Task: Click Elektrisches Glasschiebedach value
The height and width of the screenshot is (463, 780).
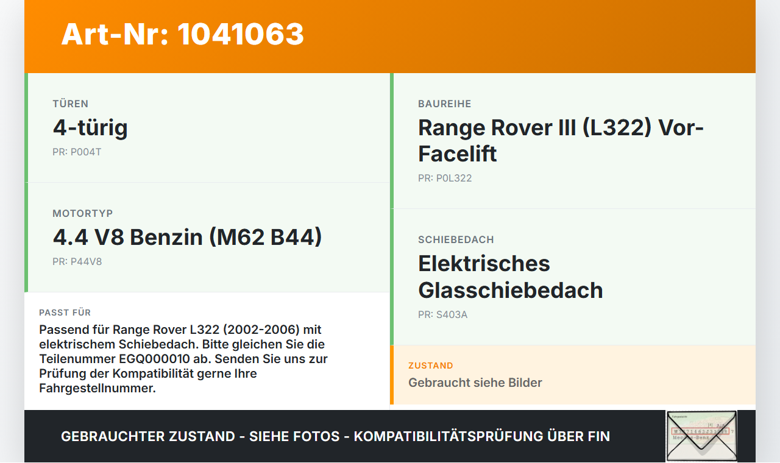Action: coord(511,277)
